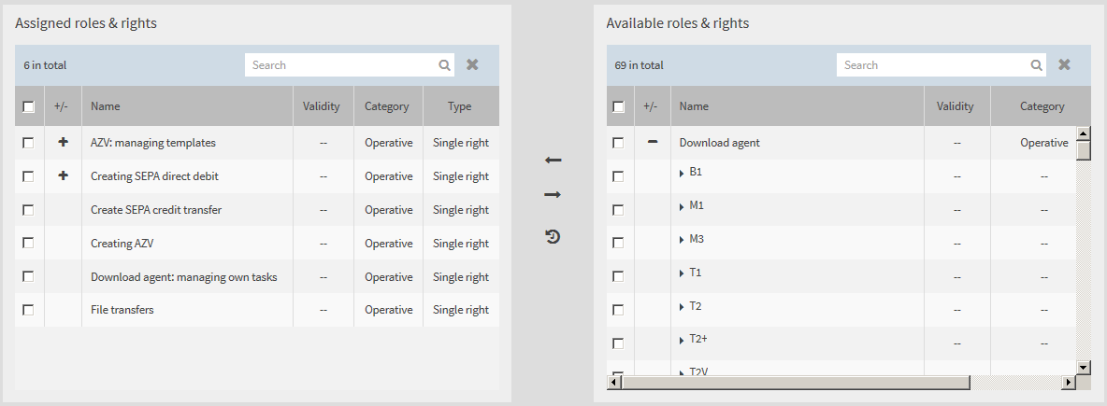
Task: Click the left arrow to assign roles
Action: click(x=553, y=161)
